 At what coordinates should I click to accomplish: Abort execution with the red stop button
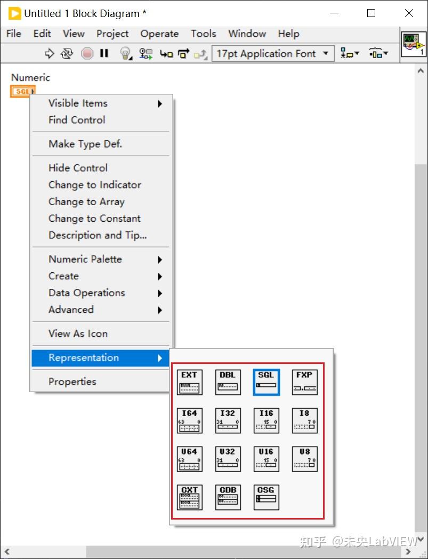click(87, 53)
